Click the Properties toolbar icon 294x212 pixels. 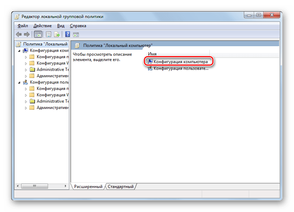(48, 35)
